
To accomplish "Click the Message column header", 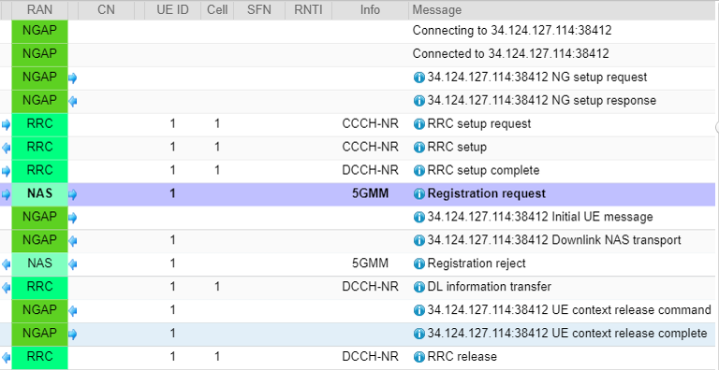I will pos(563,10).
